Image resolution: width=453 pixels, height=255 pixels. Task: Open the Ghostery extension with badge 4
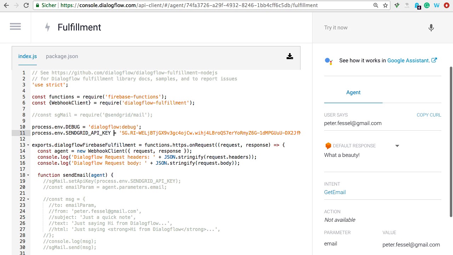click(418, 6)
